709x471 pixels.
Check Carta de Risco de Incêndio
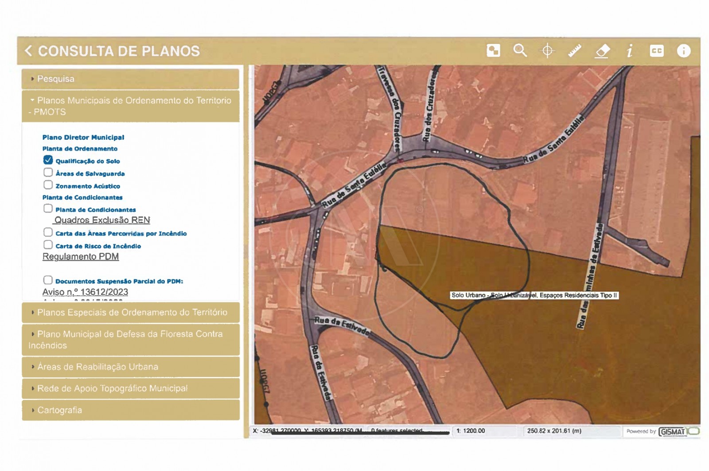[48, 245]
